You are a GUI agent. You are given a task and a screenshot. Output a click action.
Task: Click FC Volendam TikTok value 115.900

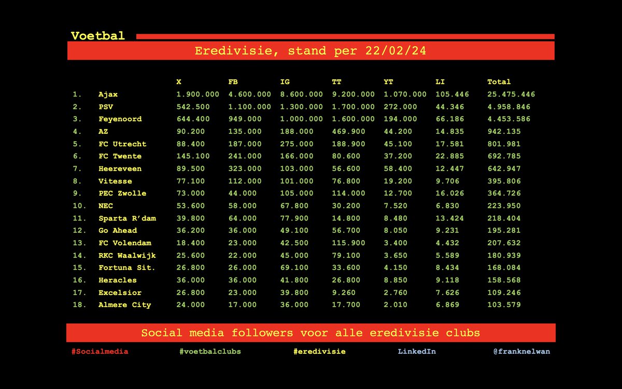(348, 243)
